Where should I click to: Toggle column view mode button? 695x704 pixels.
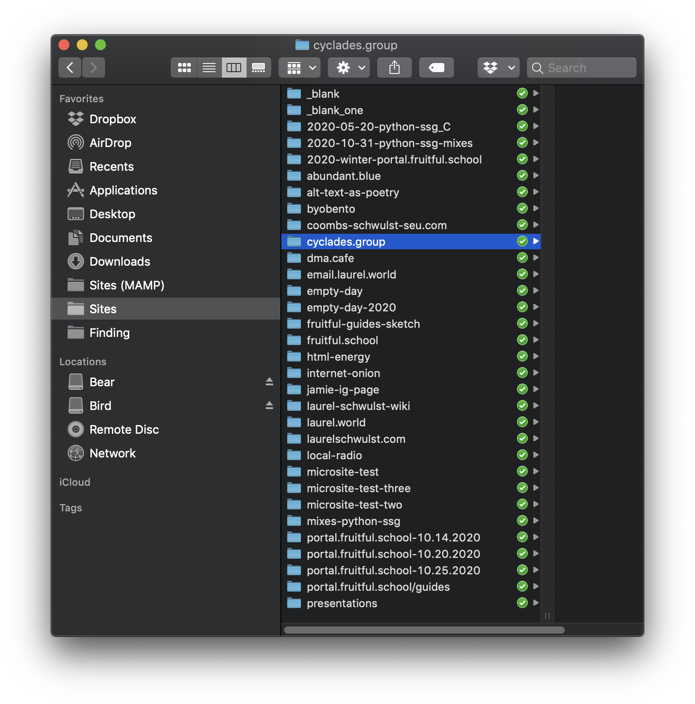[234, 68]
